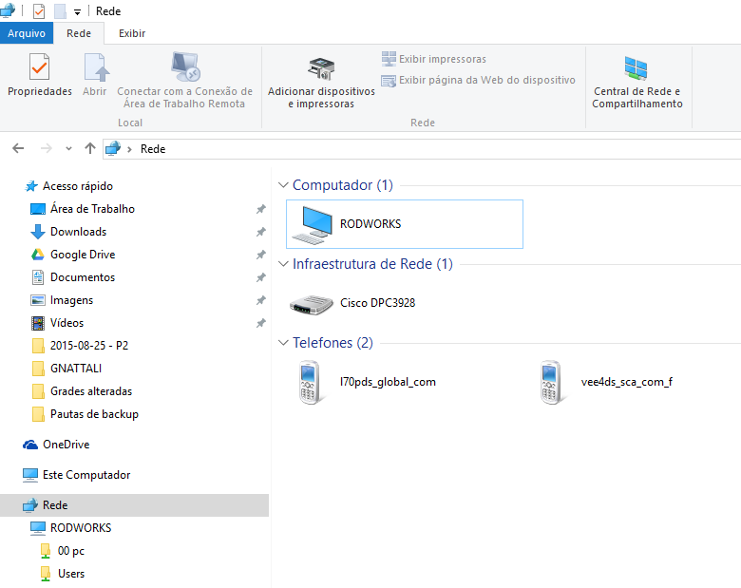Viewport: 741px width, 588px height.
Task: Select the l70pds_global_com phone device
Action: coord(368,382)
